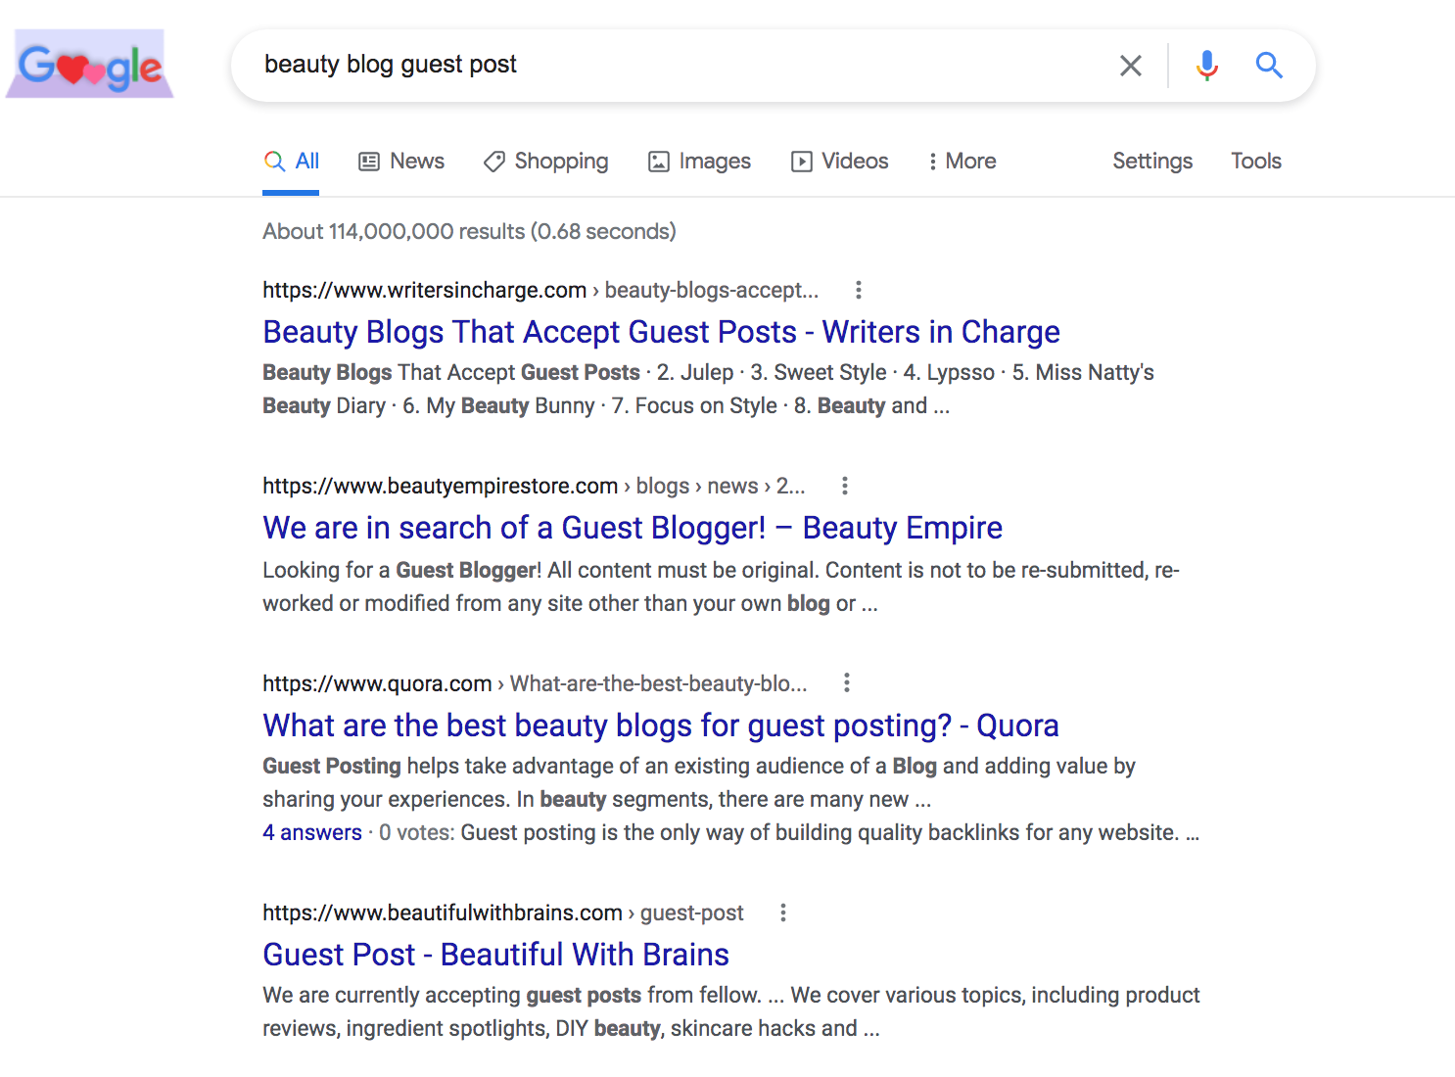This screenshot has width=1455, height=1077.
Task: Open the Quora best beauty blogs result
Action: coord(661,726)
